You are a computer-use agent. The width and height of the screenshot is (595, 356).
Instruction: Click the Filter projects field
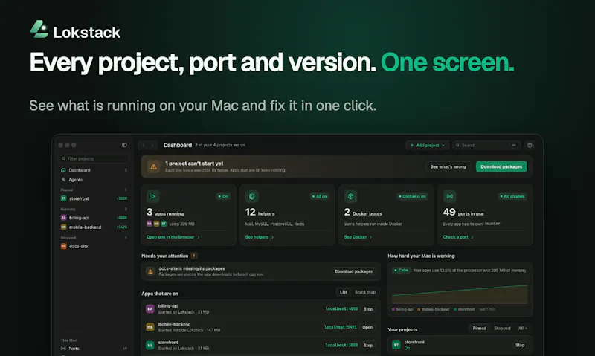click(x=94, y=158)
